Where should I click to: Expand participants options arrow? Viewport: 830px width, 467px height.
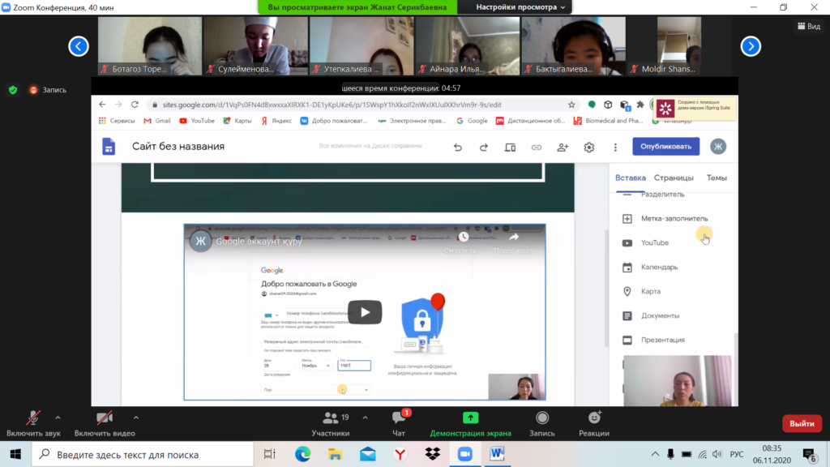pyautogui.click(x=366, y=418)
